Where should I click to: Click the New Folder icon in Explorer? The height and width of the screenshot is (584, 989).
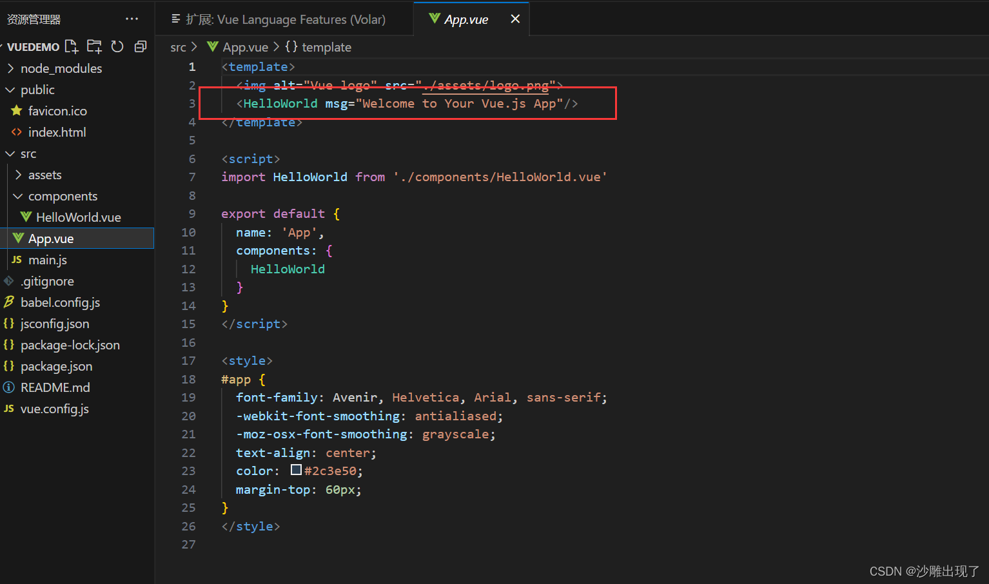tap(94, 46)
